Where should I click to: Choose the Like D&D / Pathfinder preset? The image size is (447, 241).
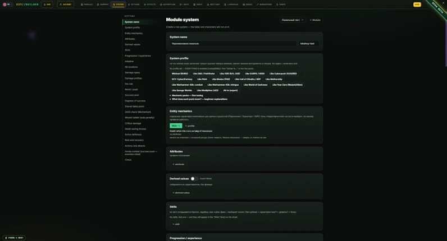(x=204, y=73)
